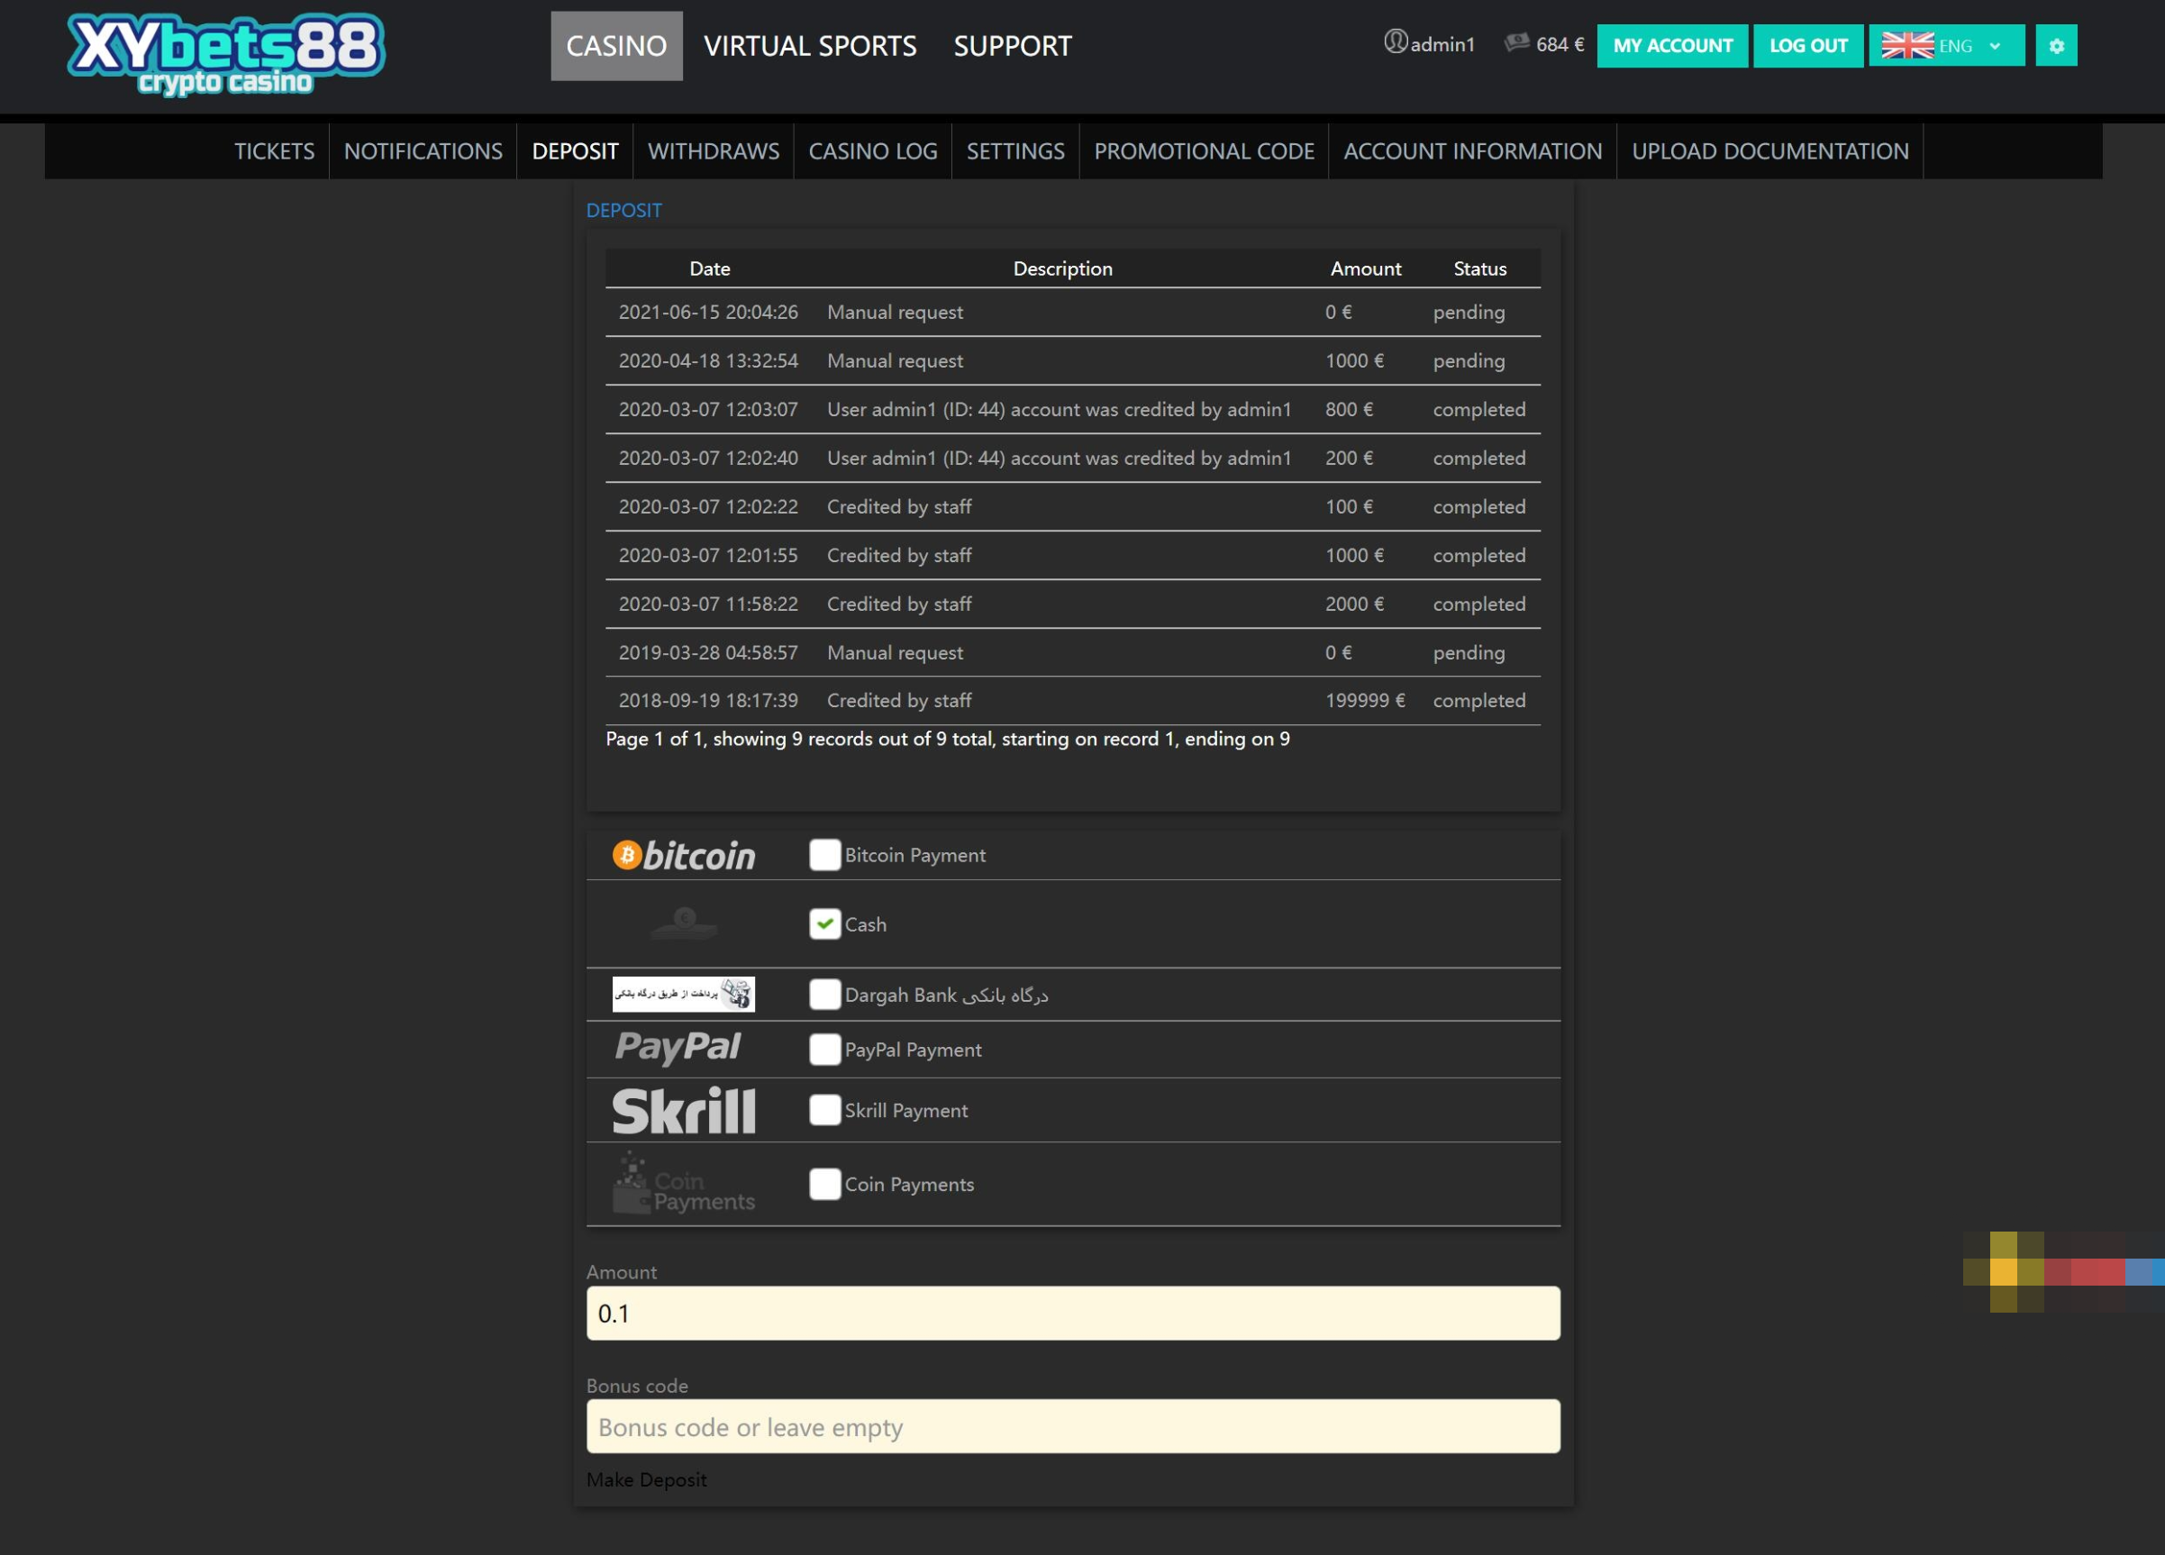The width and height of the screenshot is (2165, 1555).
Task: Click the Coin Payments logo
Action: [684, 1184]
